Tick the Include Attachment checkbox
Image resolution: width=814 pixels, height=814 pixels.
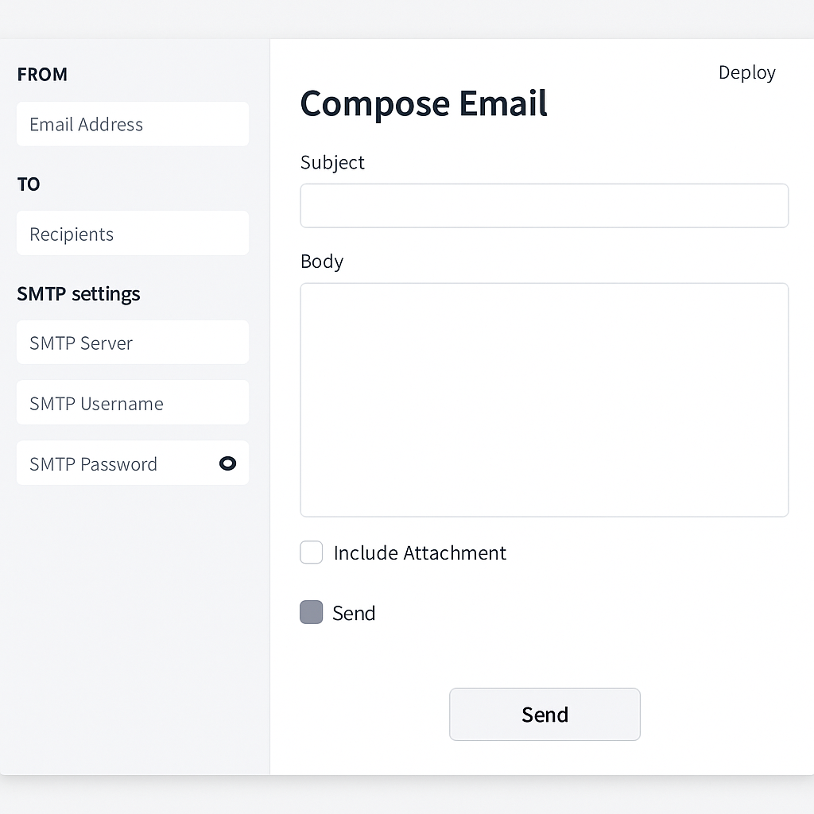coord(312,552)
